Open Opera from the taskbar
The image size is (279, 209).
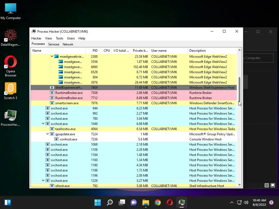point(169,202)
